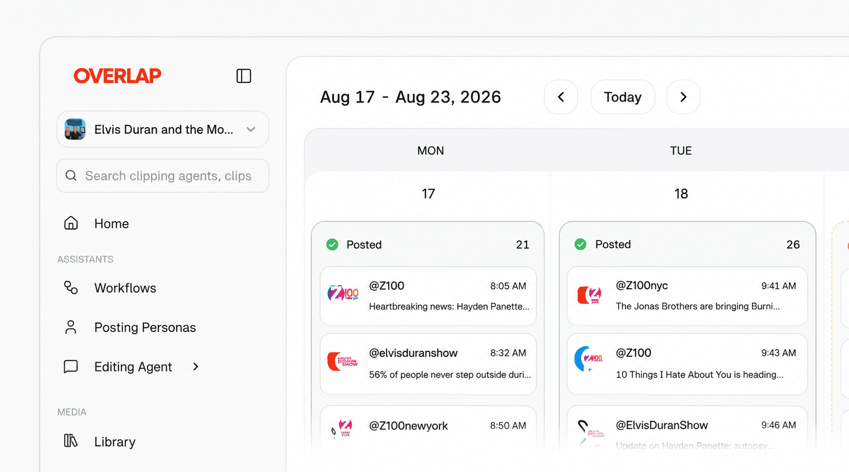
Task: Open Workflows
Action: [125, 288]
